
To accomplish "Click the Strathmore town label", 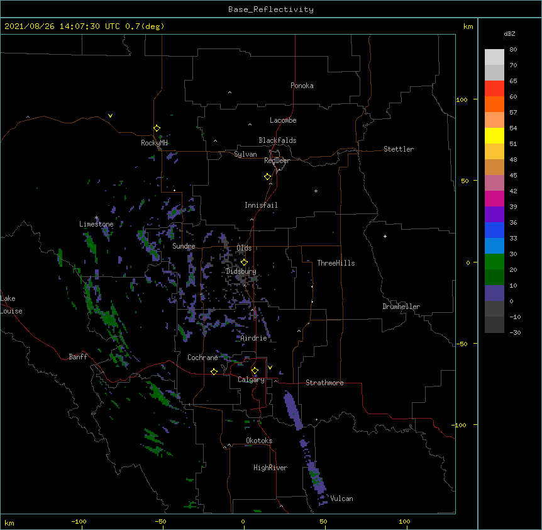I will [x=324, y=383].
